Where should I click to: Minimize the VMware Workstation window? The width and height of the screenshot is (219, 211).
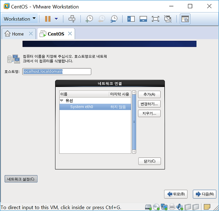click(171, 6)
